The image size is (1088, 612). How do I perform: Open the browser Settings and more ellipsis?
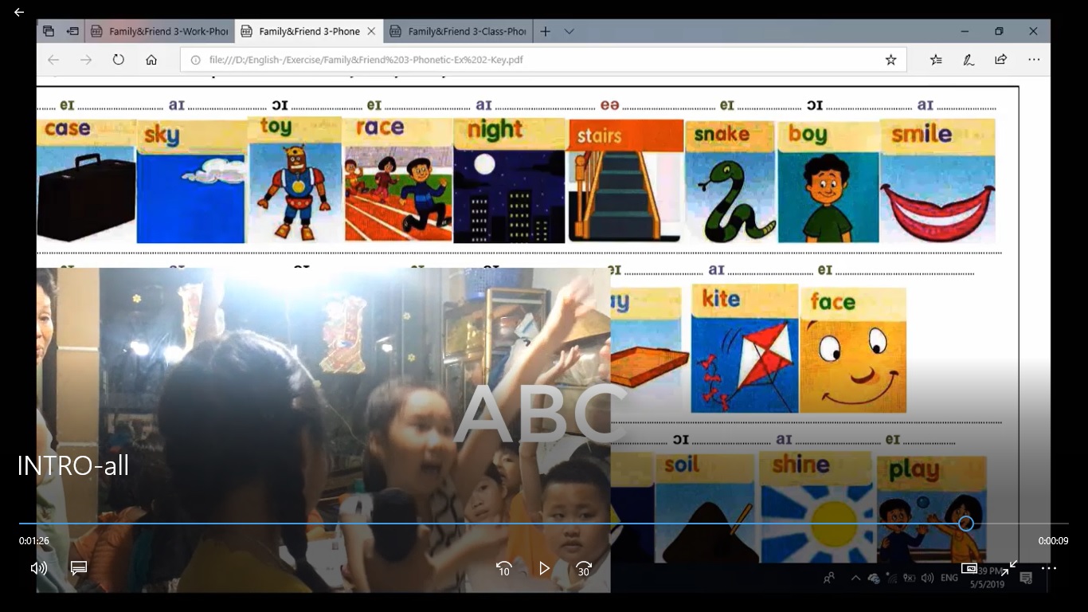1034,60
